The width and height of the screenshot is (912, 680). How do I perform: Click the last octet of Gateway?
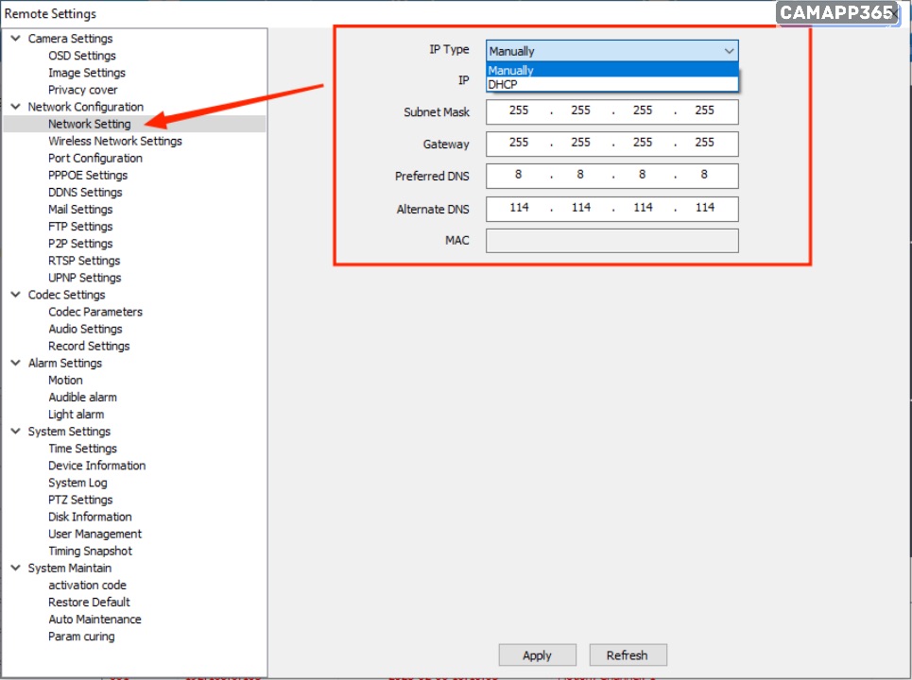click(704, 144)
